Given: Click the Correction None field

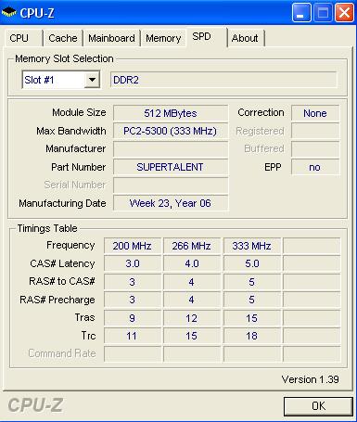Looking at the screenshot, I should tap(315, 113).
